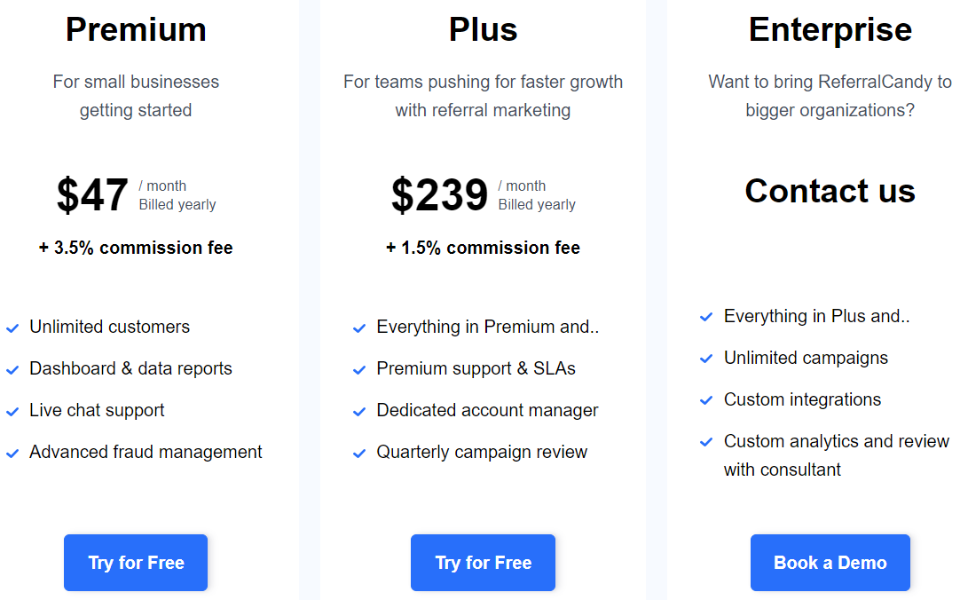The height and width of the screenshot is (600, 960).
Task: Click checkmark next to Advanced fraud management
Action: [12, 454]
